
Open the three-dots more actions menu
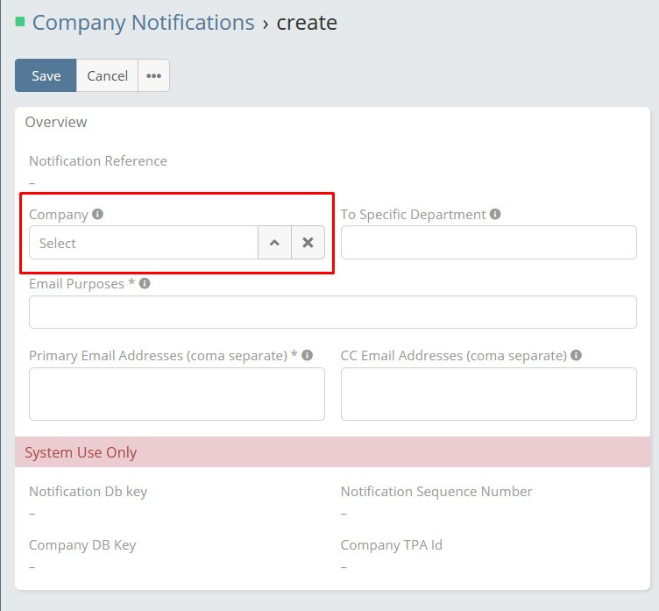tap(153, 75)
